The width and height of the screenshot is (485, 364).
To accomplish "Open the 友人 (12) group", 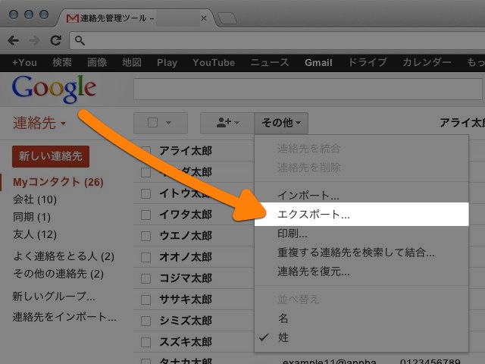I will (35, 234).
